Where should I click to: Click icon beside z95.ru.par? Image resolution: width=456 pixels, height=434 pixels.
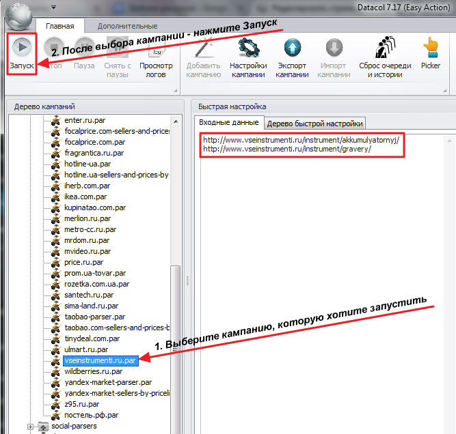(x=55, y=405)
